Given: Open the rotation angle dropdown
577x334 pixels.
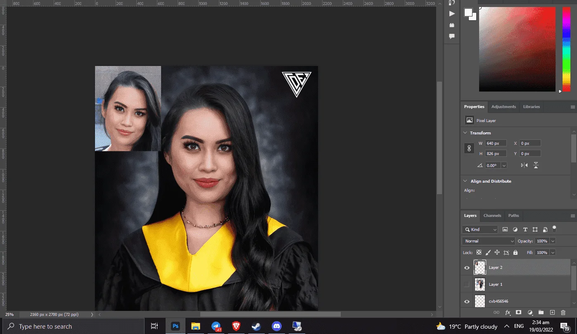Looking at the screenshot, I should (504, 165).
